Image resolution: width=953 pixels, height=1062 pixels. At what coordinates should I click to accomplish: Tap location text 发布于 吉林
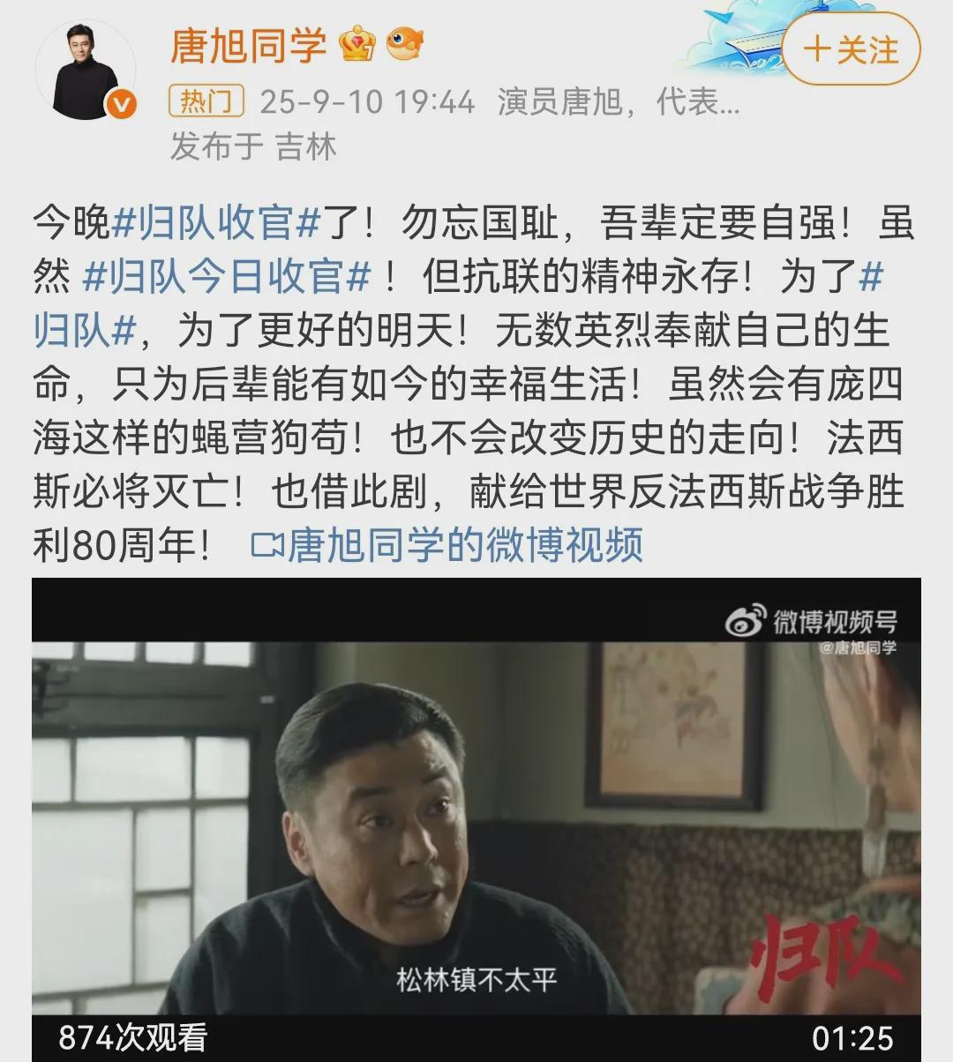(253, 146)
